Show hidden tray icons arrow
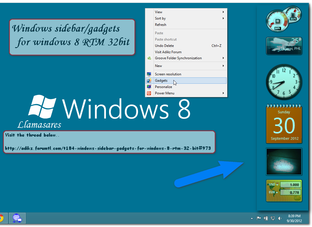 click(x=252, y=218)
